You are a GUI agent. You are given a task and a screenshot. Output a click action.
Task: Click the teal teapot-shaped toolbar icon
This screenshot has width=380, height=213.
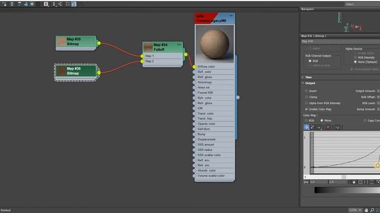click(x=26, y=4)
